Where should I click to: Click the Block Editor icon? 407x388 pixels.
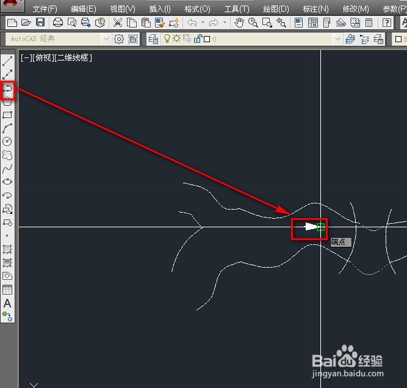[174, 23]
